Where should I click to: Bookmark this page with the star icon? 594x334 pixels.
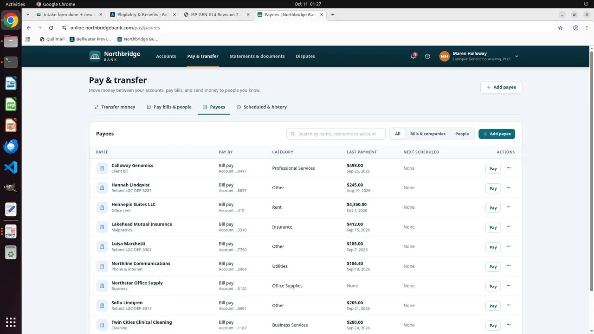[x=560, y=28]
